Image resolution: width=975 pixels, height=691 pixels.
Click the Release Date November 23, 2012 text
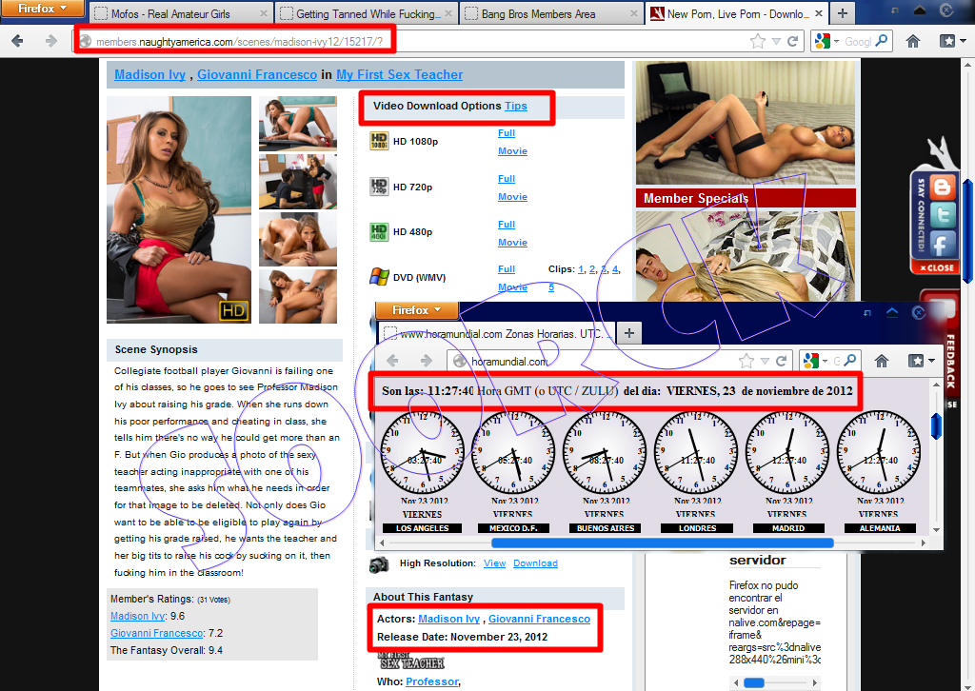462,637
